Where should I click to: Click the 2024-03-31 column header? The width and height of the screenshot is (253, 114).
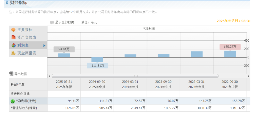tap(130, 84)
